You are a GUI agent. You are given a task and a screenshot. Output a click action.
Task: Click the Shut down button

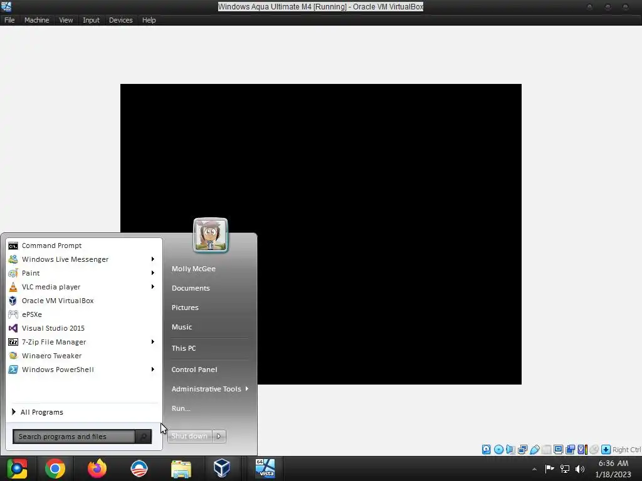point(189,436)
